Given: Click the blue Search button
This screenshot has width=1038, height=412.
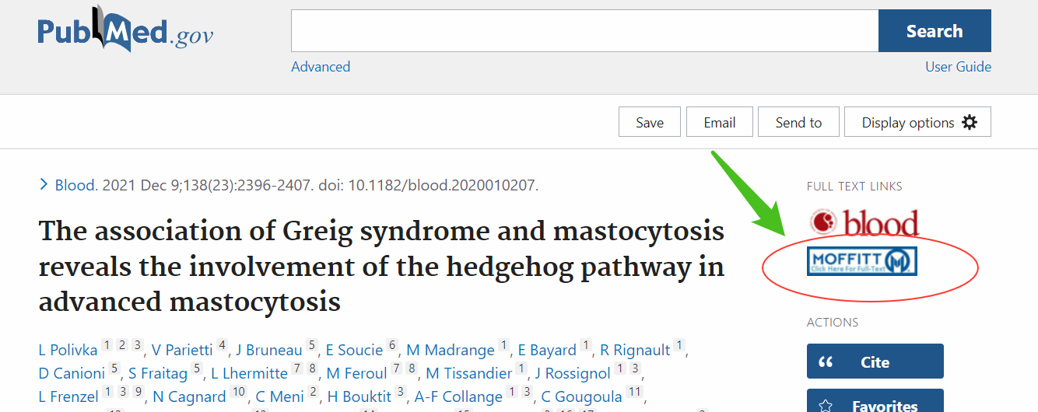Looking at the screenshot, I should [934, 31].
